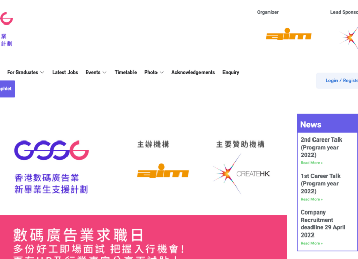This screenshot has height=259, width=358.
Task: Expand the For Graduates dropdown chevron
Action: click(x=42, y=72)
